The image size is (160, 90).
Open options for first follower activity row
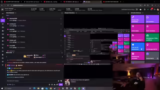coord(61,19)
